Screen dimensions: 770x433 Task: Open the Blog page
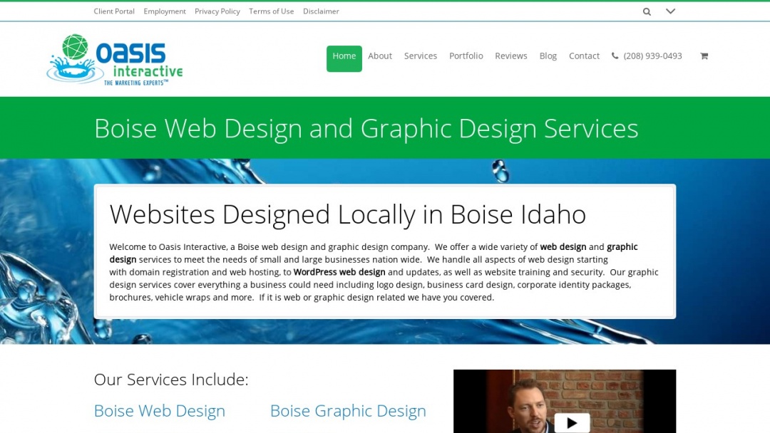point(548,56)
